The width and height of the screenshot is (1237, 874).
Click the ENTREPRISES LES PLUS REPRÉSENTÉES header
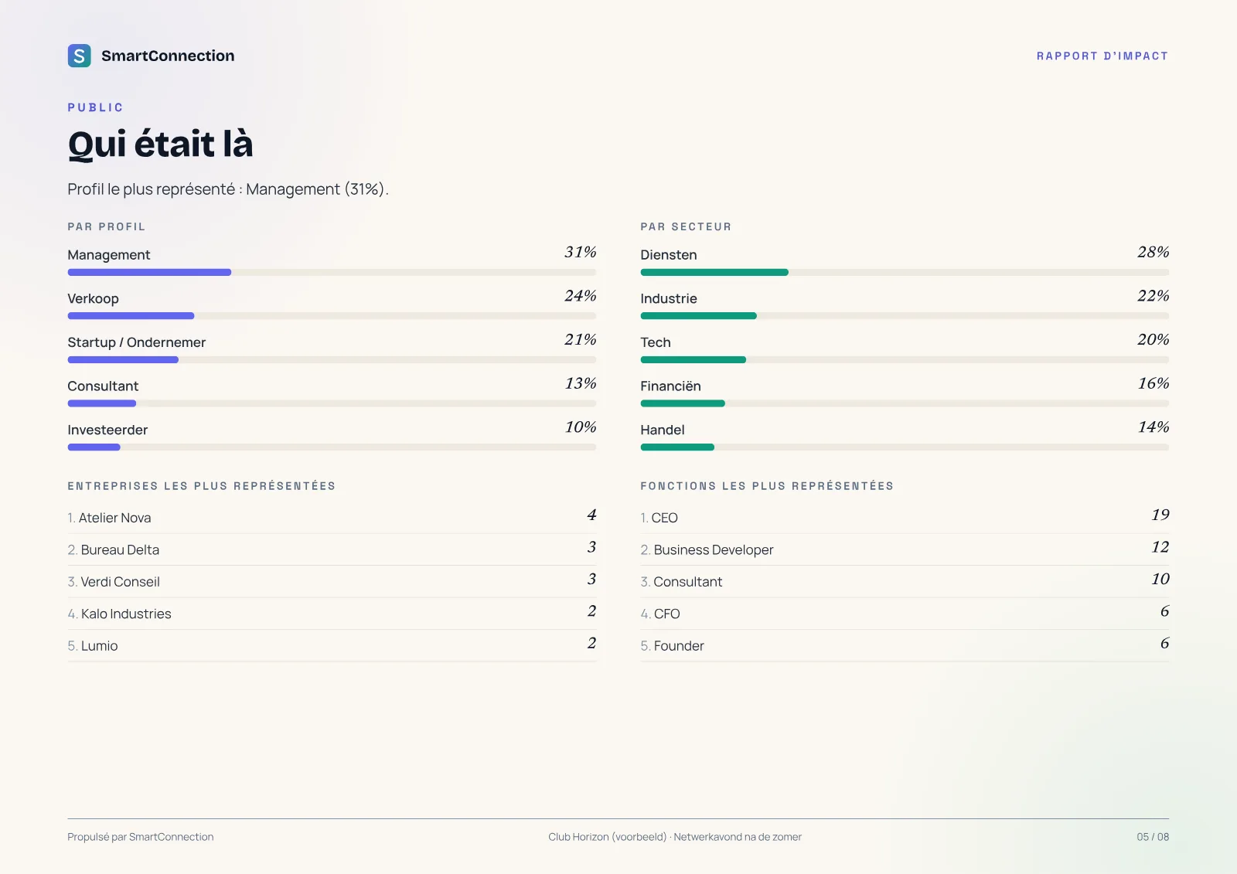(202, 486)
